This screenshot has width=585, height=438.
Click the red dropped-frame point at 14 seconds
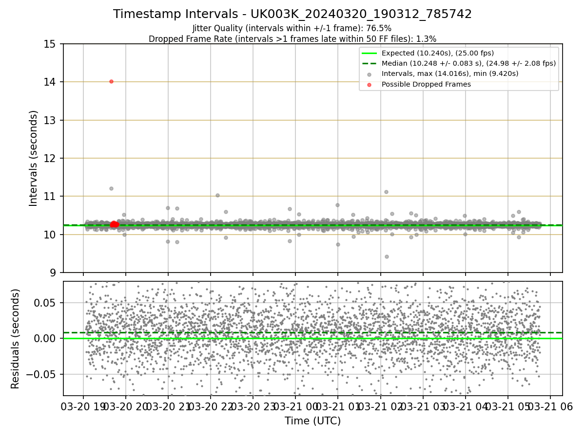111,81
